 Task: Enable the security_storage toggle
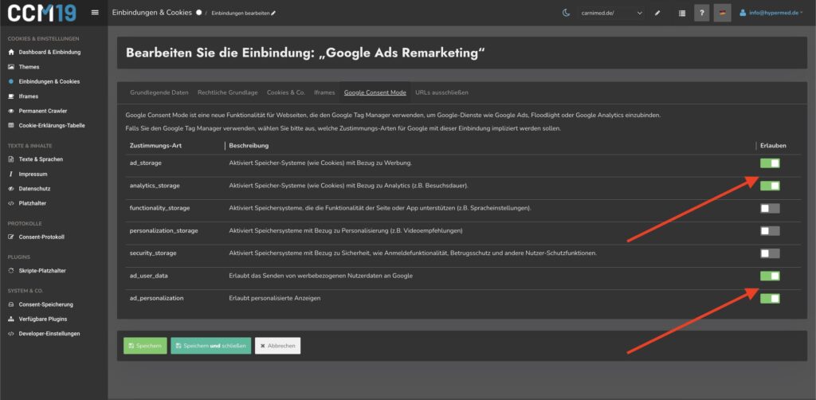[x=770, y=253]
